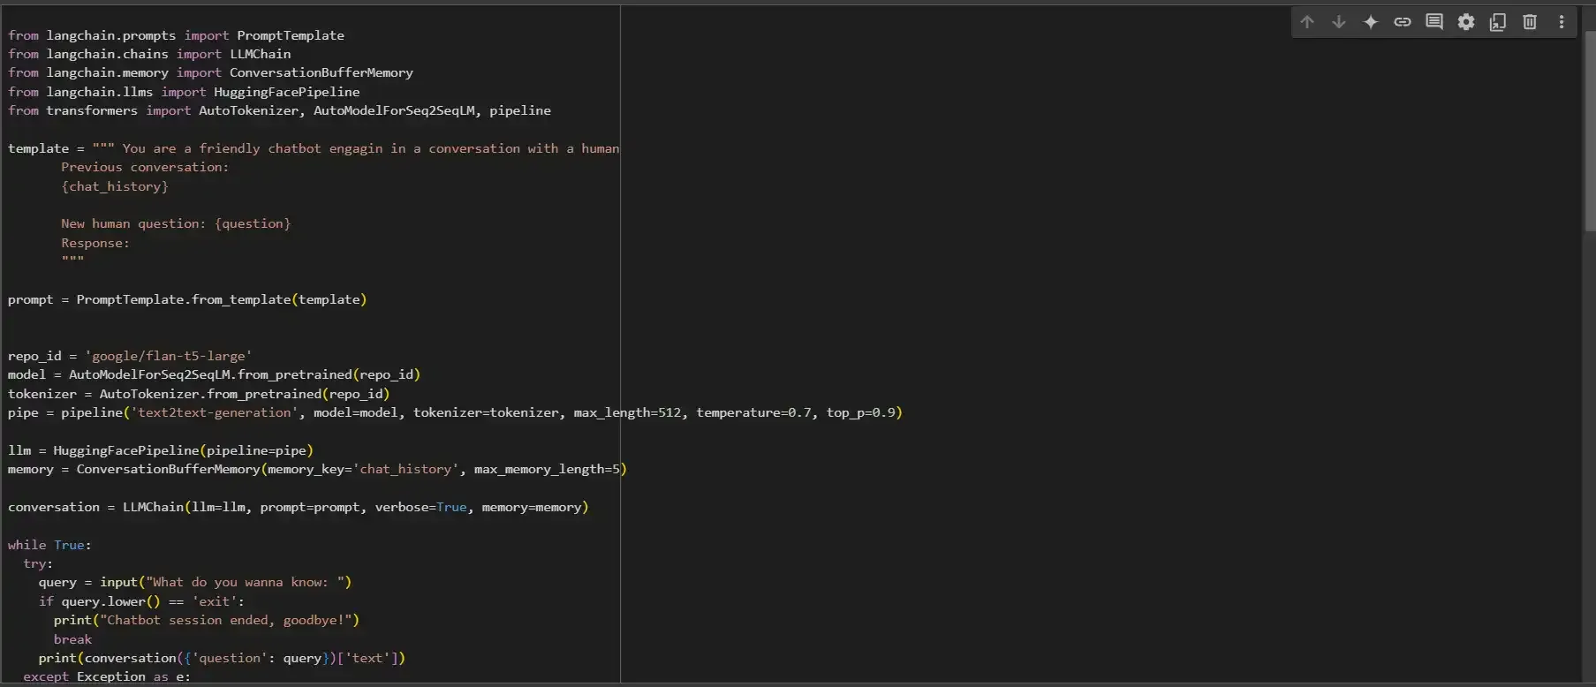Place cursor on 'template =' variable
This screenshot has width=1596, height=687.
coord(46,148)
